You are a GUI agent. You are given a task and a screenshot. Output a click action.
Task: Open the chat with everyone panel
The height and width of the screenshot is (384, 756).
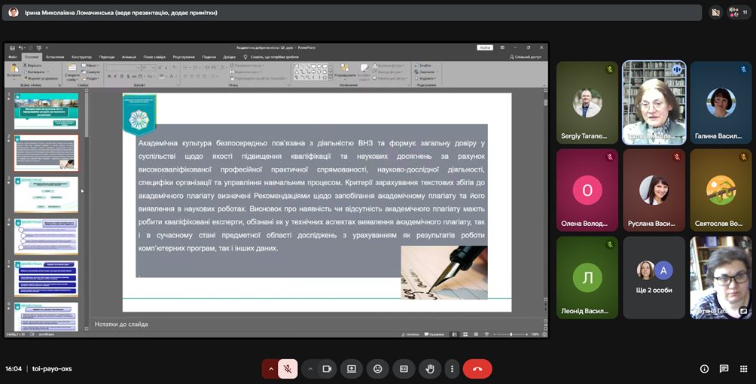(724, 369)
